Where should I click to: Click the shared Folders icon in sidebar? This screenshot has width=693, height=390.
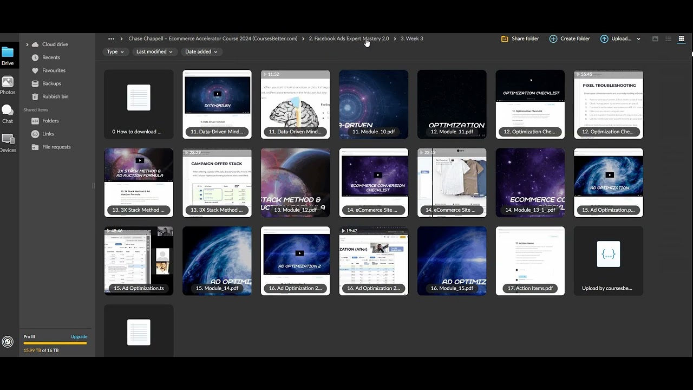[x=35, y=121]
